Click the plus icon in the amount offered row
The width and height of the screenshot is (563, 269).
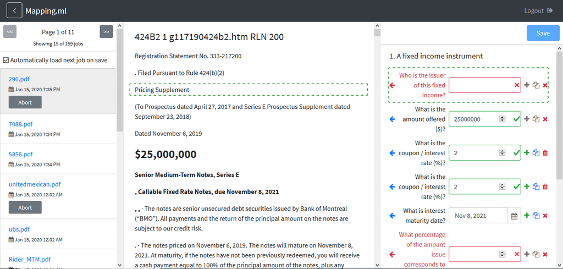pyautogui.click(x=527, y=119)
